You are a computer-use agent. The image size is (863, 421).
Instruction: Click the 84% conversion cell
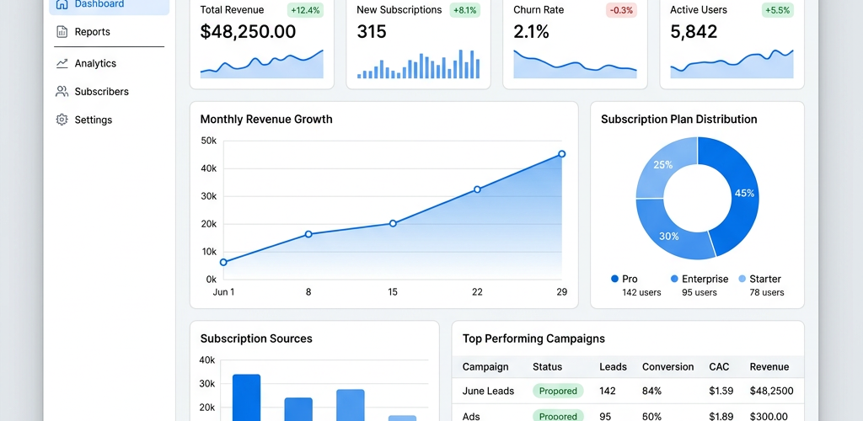pos(651,391)
